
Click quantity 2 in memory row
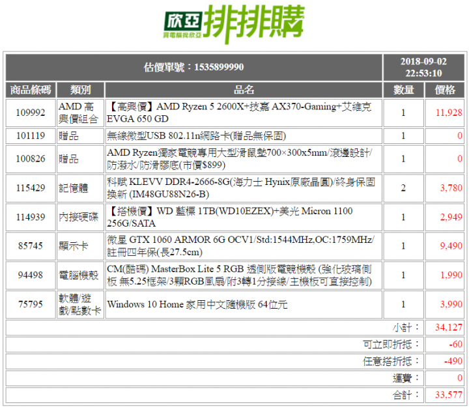point(403,188)
